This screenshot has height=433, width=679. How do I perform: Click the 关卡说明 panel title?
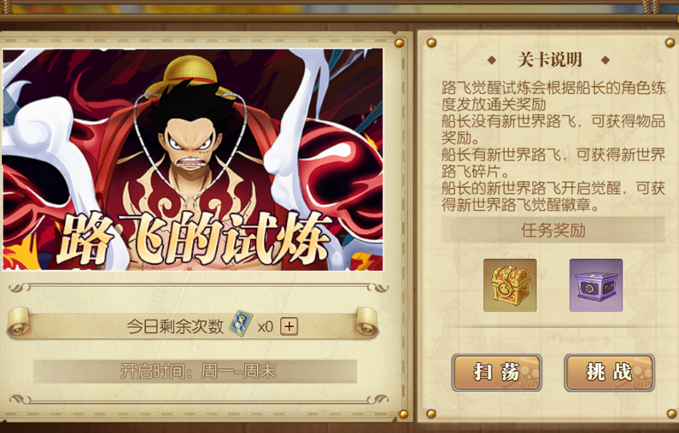point(549,60)
